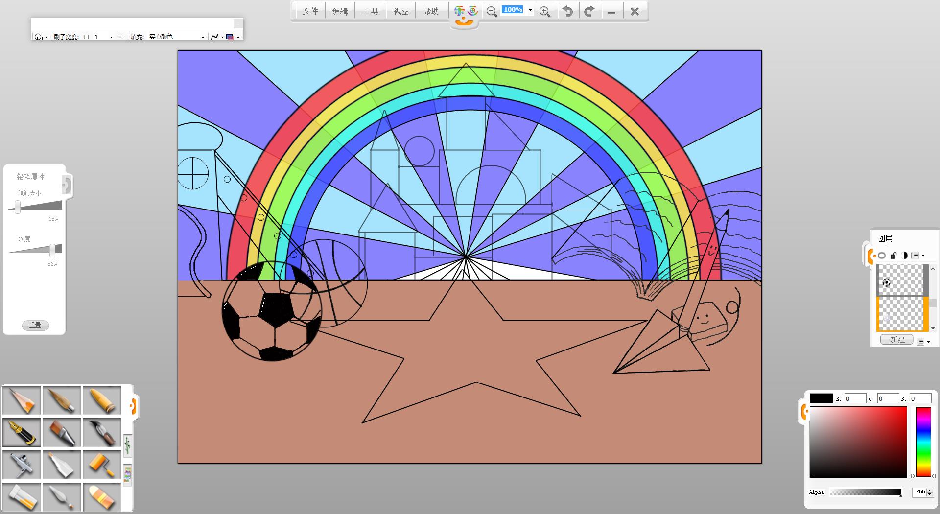Expand the zoom percentage dropdown
The height and width of the screenshot is (514, 940).
click(530, 10)
